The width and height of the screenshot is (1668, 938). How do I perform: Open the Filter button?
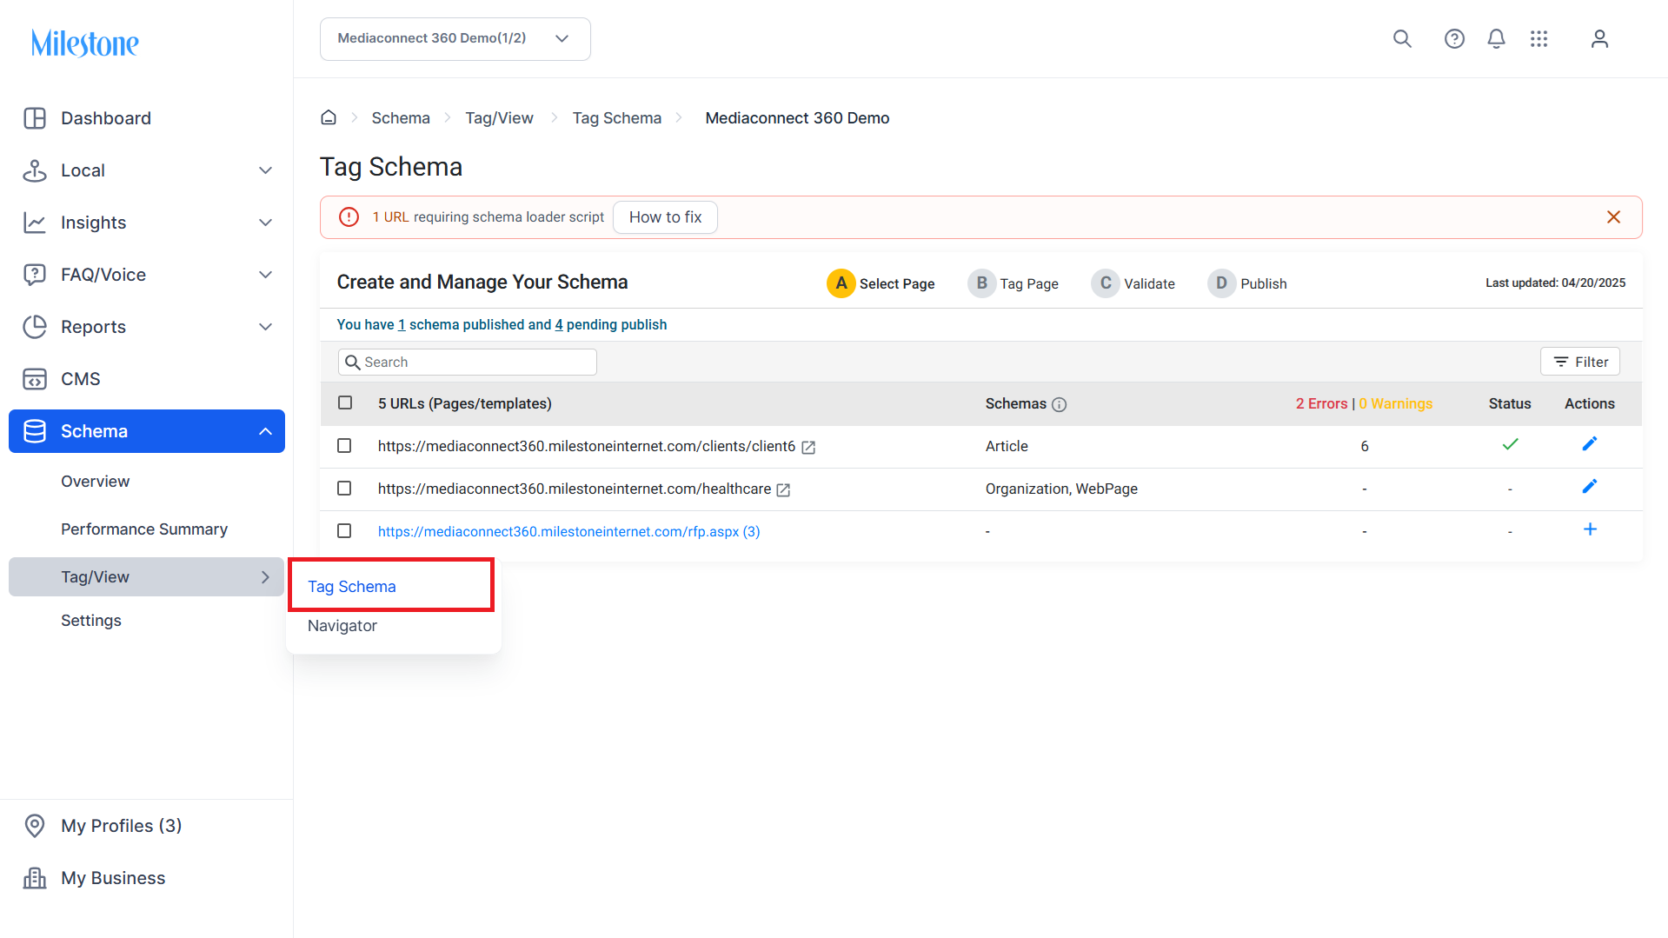point(1580,362)
